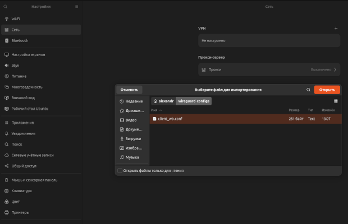Click the wireguard-configs path bar segment
Screen dimensions: 348x224
coord(194,101)
